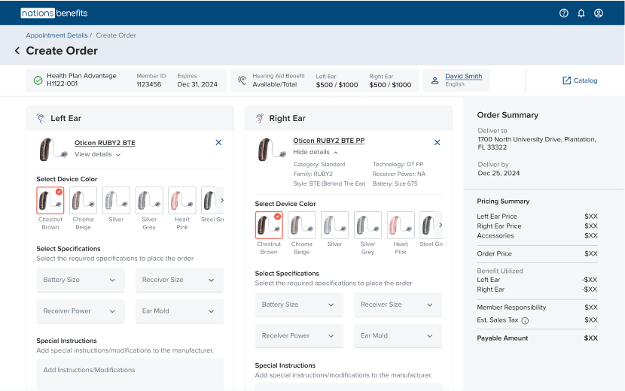Image resolution: width=625 pixels, height=391 pixels.
Task: Click the notifications bell icon
Action: (x=581, y=13)
